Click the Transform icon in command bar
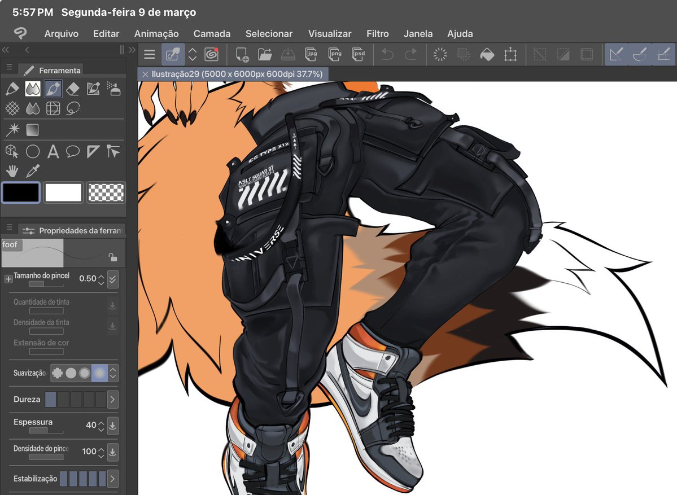 [510, 54]
